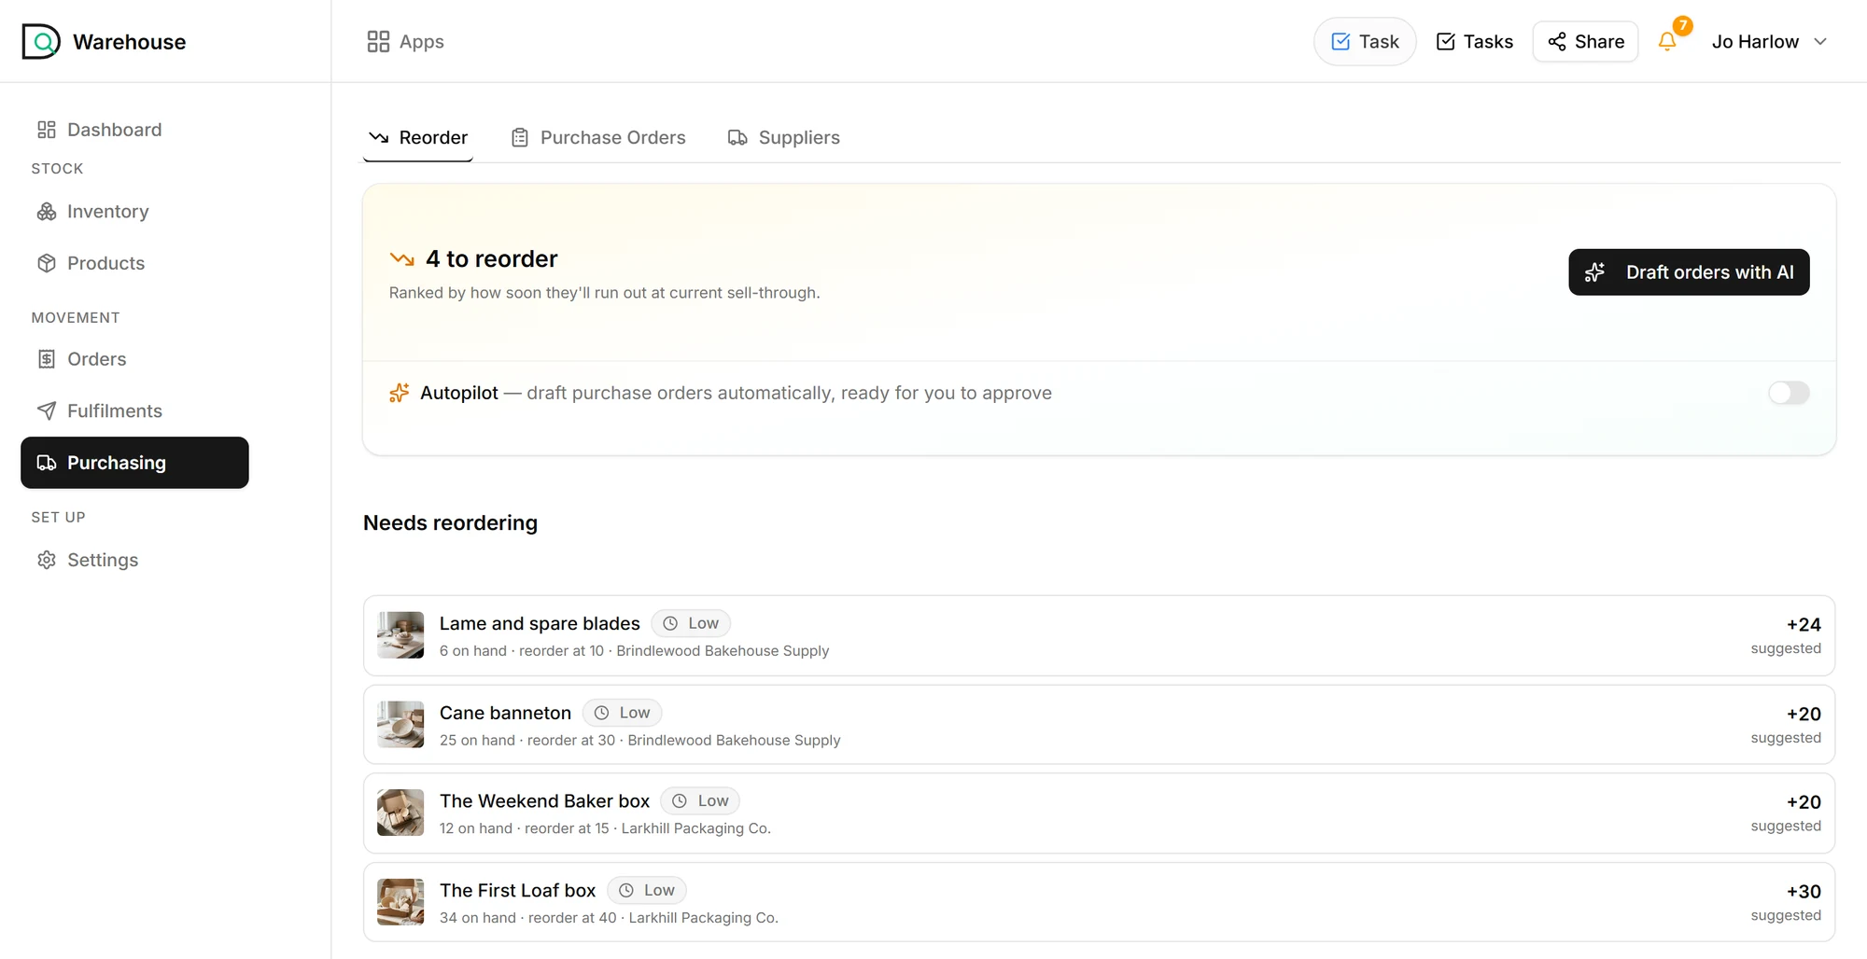Open the notifications bell
This screenshot has height=959, width=1867.
click(1667, 42)
